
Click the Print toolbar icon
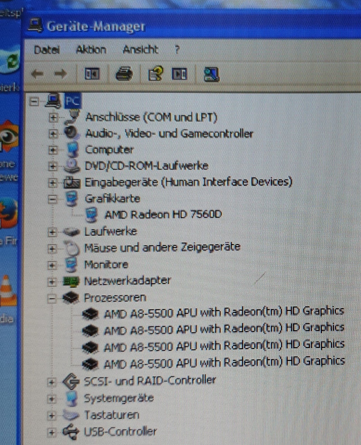(124, 74)
